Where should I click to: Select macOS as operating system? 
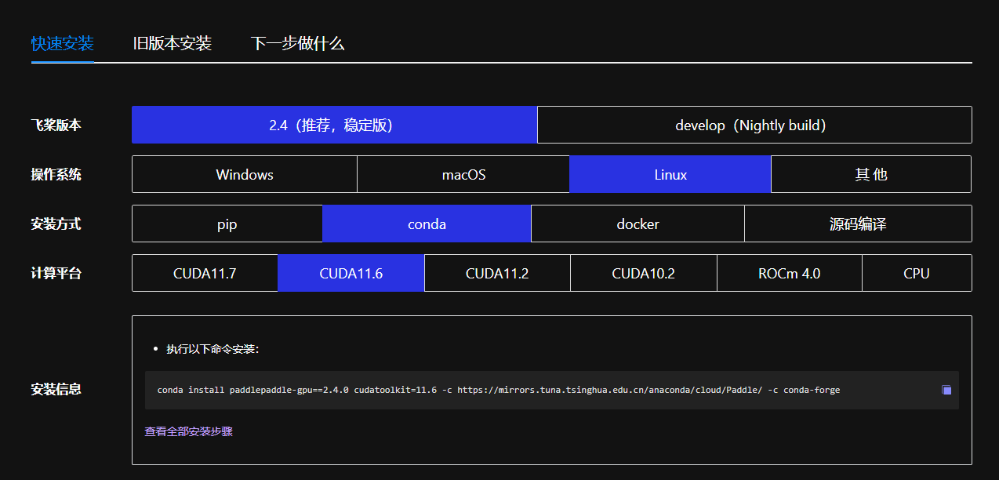[463, 174]
